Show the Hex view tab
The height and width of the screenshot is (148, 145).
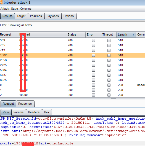coord(47,112)
